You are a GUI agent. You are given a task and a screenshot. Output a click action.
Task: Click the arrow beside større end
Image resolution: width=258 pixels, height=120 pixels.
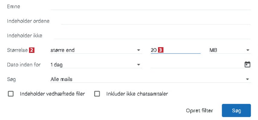tap(139, 50)
